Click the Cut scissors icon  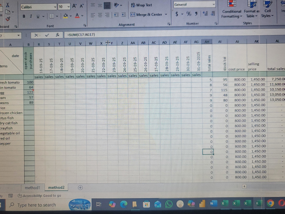point(8,5)
